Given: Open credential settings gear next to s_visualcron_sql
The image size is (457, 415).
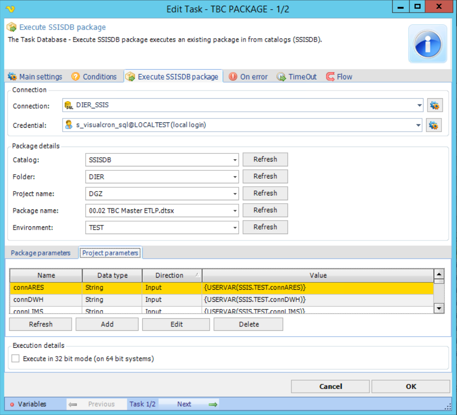Looking at the screenshot, I should [x=434, y=125].
